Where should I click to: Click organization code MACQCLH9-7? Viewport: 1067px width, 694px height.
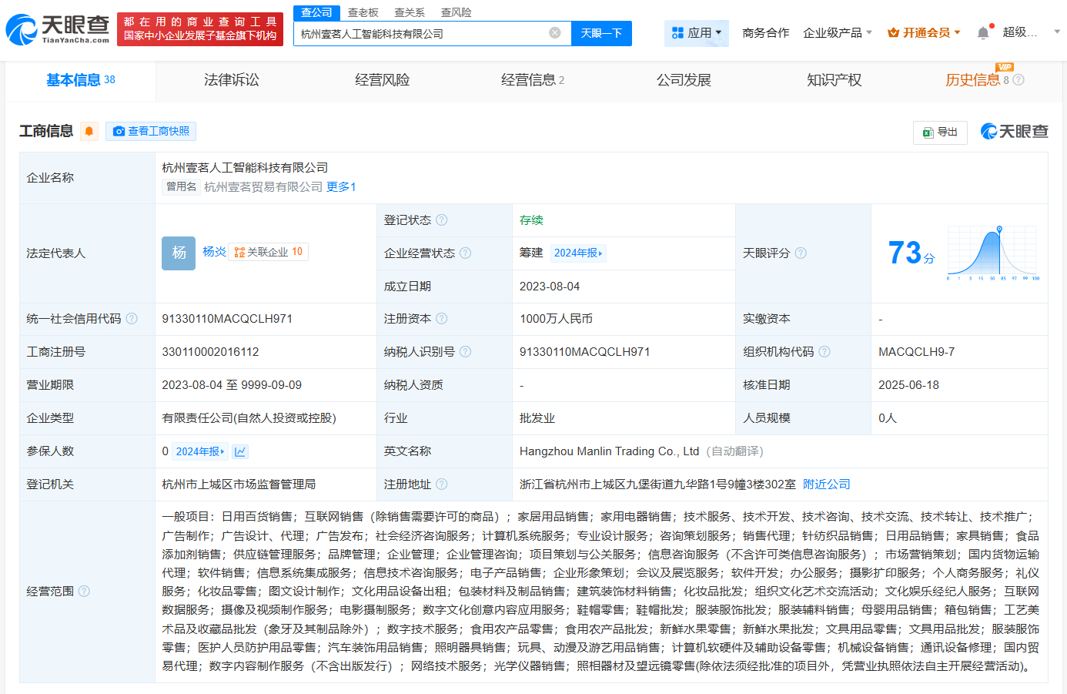pyautogui.click(x=916, y=352)
